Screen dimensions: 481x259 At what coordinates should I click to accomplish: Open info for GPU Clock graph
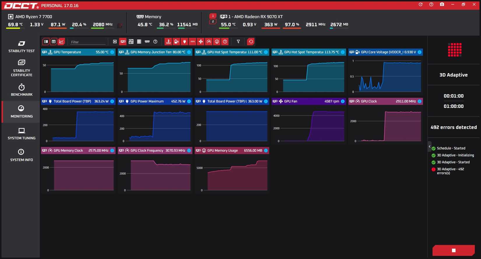(x=419, y=101)
